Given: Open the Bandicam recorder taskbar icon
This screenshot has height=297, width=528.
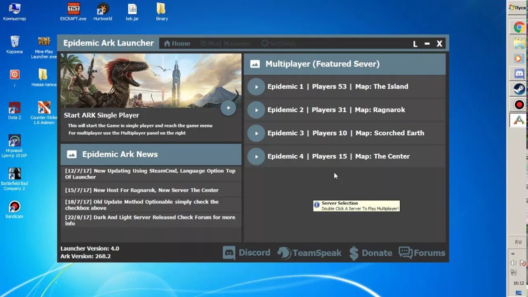Looking at the screenshot, I should click(x=519, y=105).
